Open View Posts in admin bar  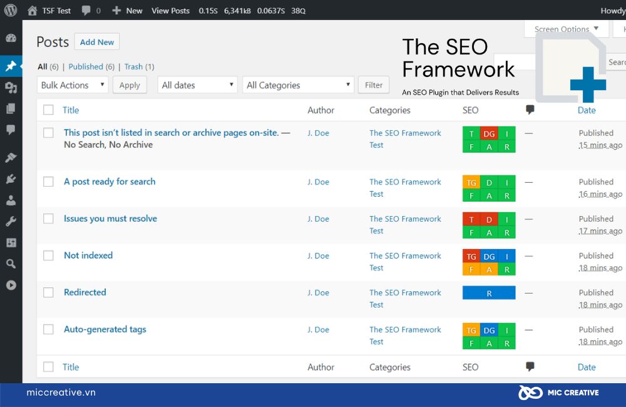click(x=170, y=11)
